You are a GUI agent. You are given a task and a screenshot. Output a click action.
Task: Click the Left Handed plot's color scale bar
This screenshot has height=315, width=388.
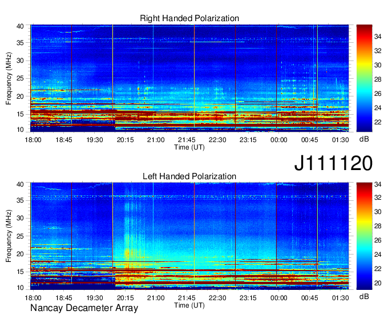pyautogui.click(x=364, y=236)
